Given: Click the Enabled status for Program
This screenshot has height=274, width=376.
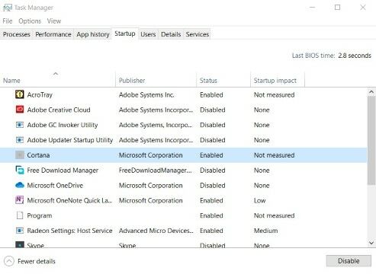Looking at the screenshot, I should [x=211, y=215].
